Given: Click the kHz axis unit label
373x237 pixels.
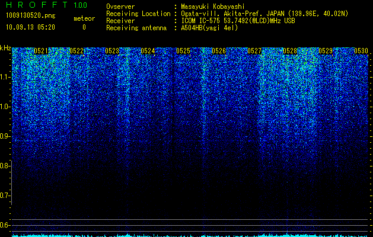Looking at the screenshot, I should point(5,48).
